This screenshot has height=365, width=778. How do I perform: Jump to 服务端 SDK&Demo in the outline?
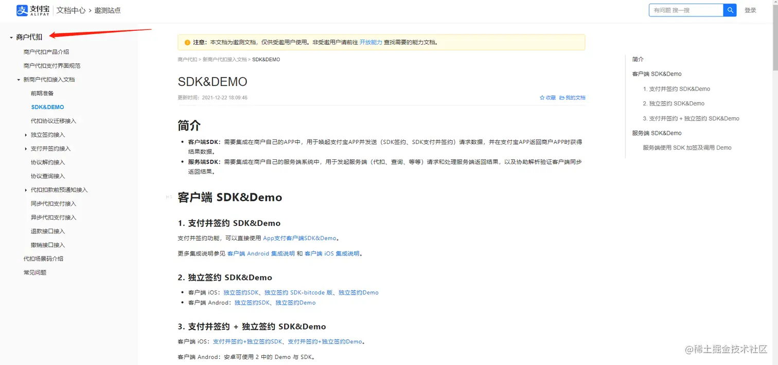click(x=657, y=133)
